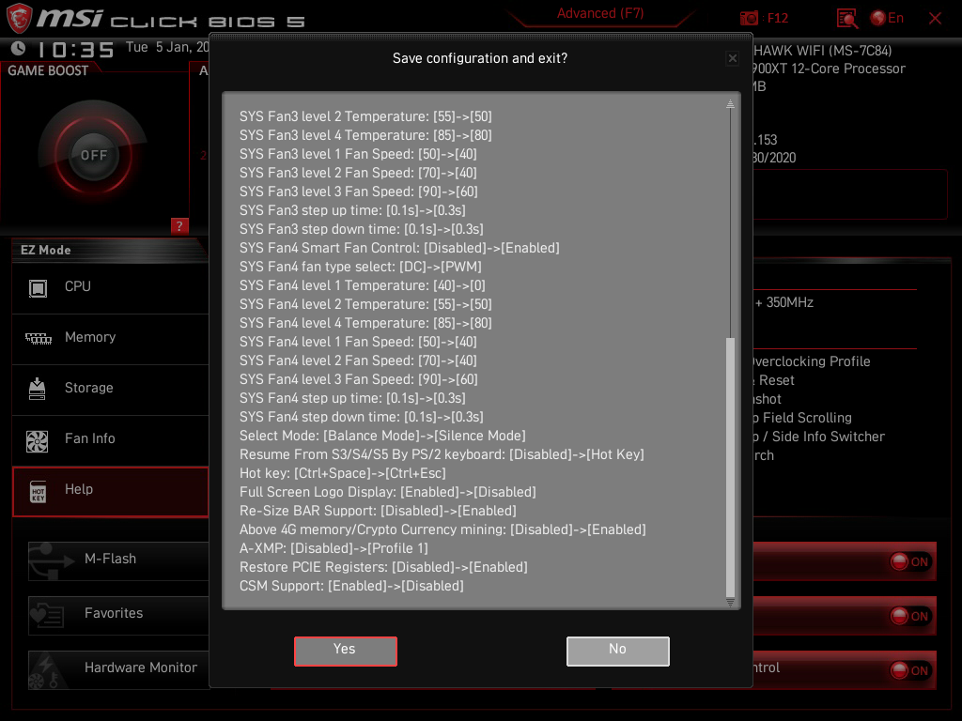Click the Field Scrolling help entry
Screen dimensions: 962x721
click(804, 418)
